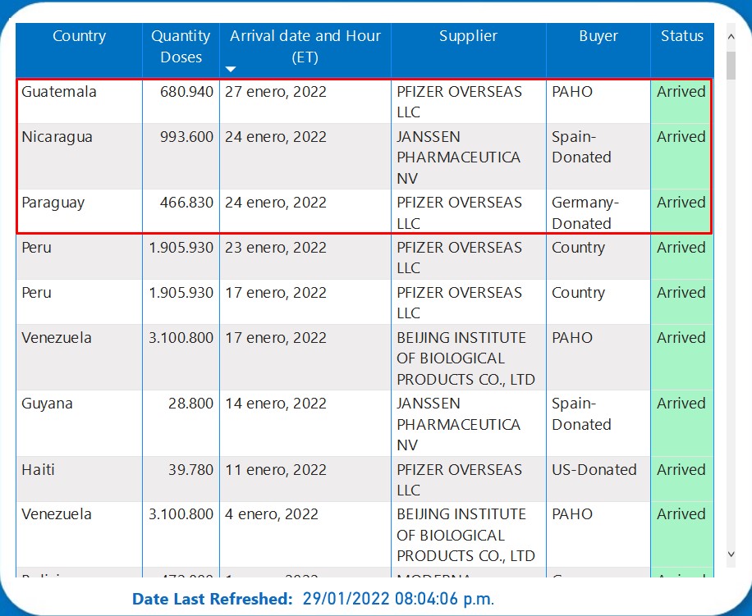Click the Date Last Refreshed timestamp
Viewport: 752px width, 616px height.
[398, 599]
